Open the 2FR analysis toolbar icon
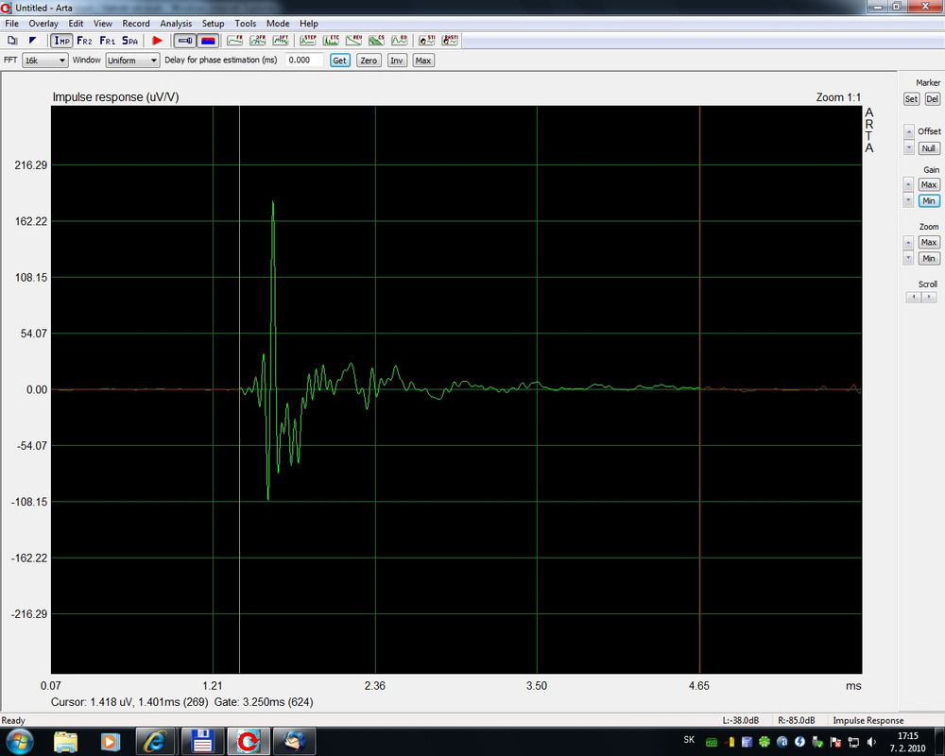 click(x=257, y=41)
